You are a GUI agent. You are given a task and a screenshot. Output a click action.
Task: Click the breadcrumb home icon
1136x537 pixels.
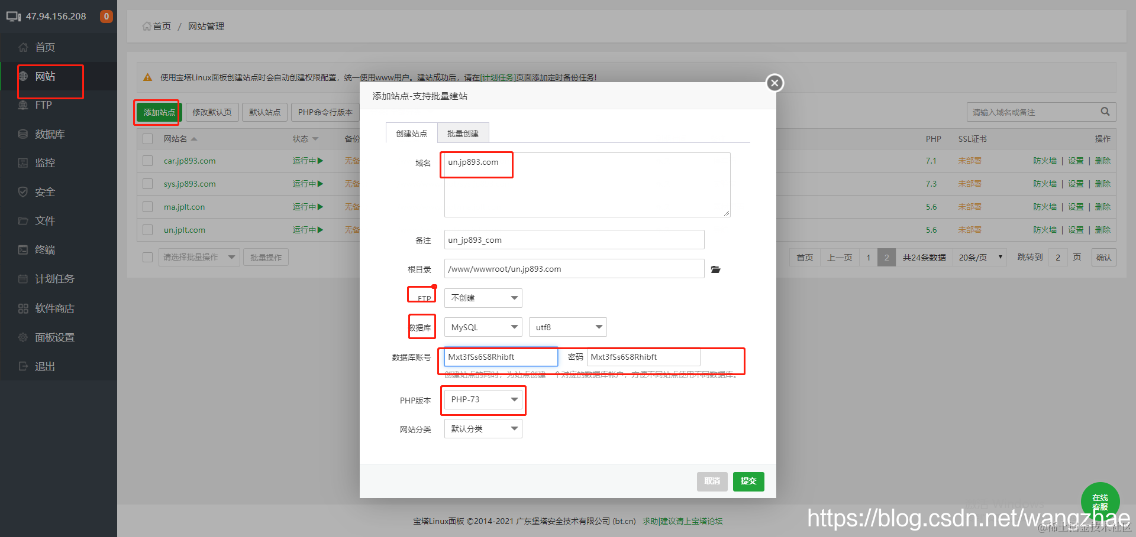pos(147,26)
